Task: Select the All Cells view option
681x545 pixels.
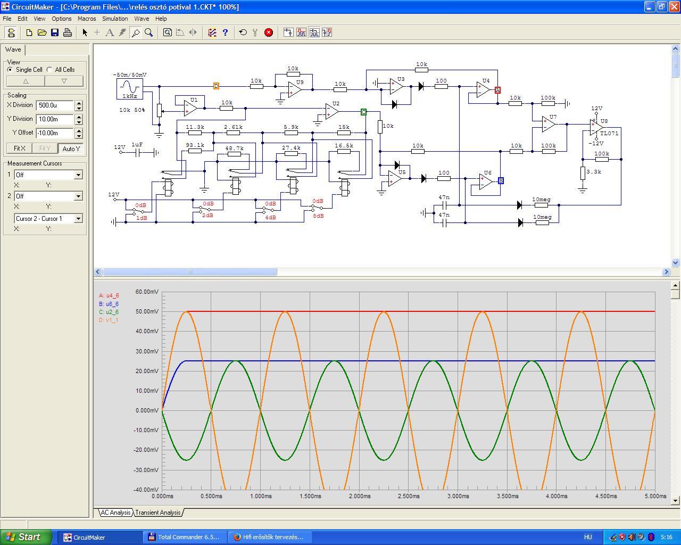Action: 49,70
